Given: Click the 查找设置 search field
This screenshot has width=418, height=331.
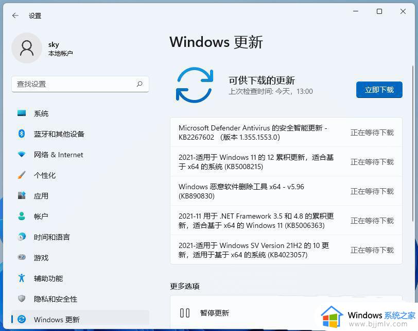Looking at the screenshot, I should [x=80, y=84].
